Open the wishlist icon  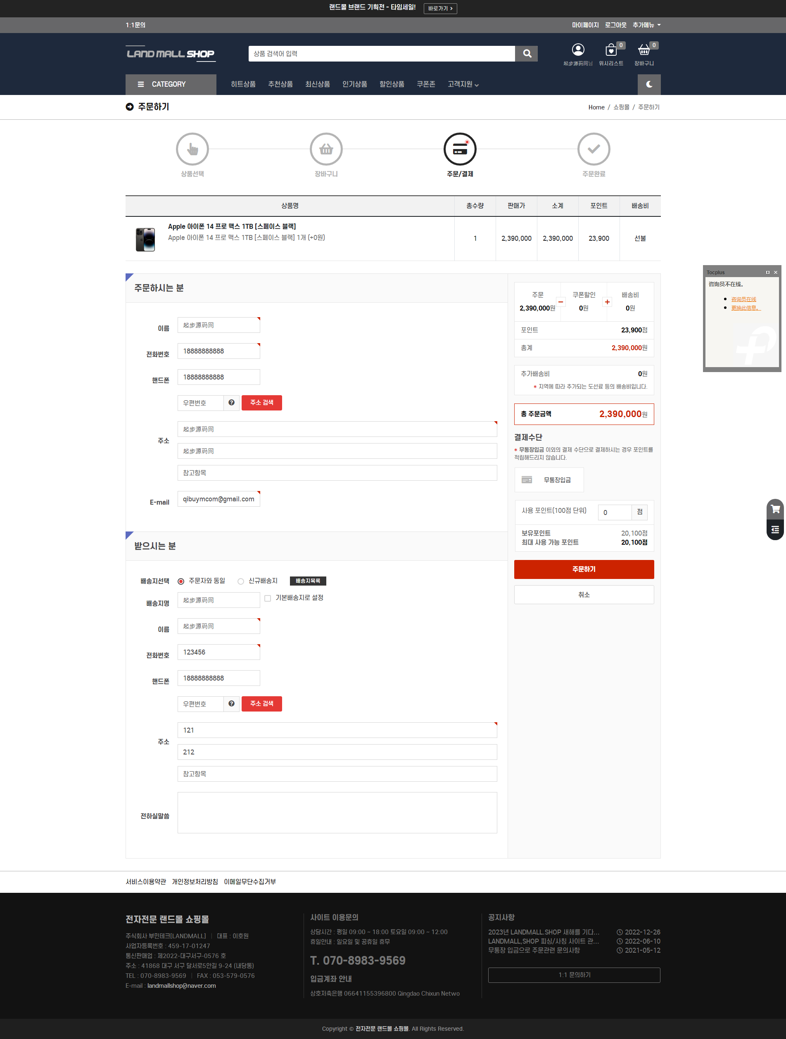(611, 50)
